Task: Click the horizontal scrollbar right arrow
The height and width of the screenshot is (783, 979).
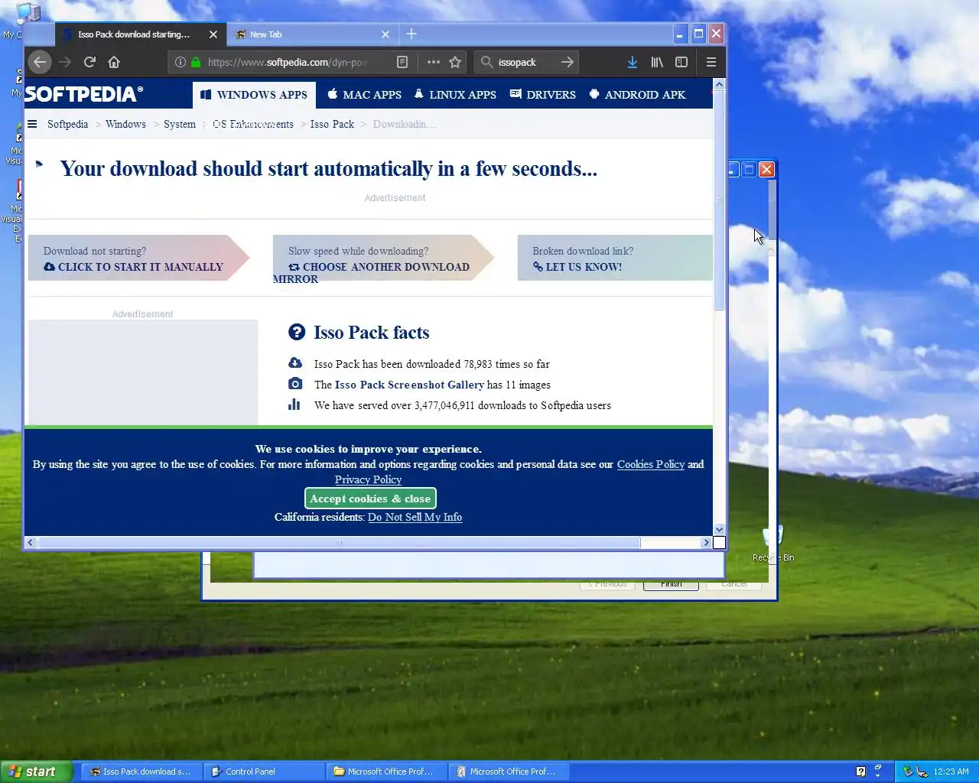Action: point(706,542)
